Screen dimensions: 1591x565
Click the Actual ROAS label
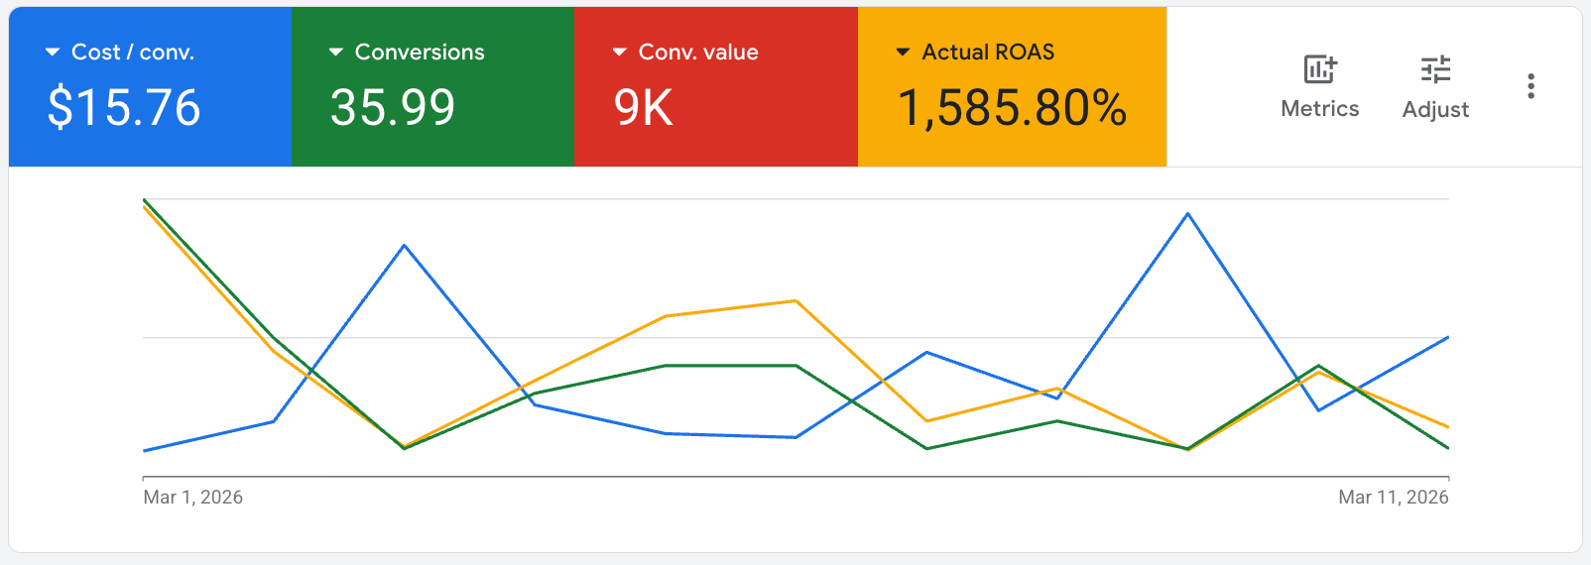[988, 53]
